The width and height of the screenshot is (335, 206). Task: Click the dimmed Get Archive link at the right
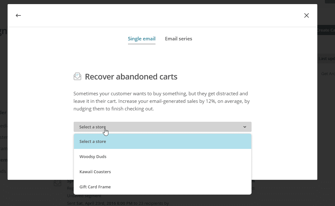pos(328,74)
